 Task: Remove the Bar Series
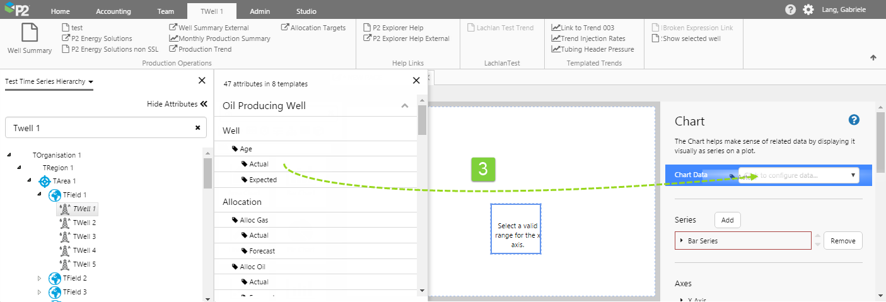pos(842,241)
